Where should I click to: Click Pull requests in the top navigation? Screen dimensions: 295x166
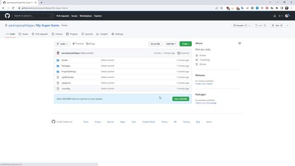(x=63, y=16)
